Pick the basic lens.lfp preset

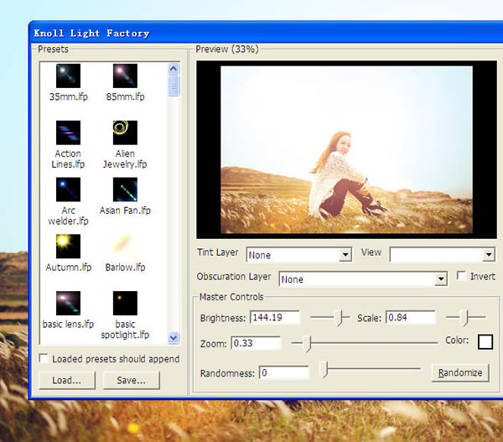point(68,303)
